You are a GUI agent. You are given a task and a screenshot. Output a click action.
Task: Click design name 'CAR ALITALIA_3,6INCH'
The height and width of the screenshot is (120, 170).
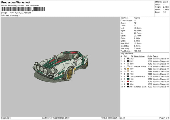tap(20, 13)
